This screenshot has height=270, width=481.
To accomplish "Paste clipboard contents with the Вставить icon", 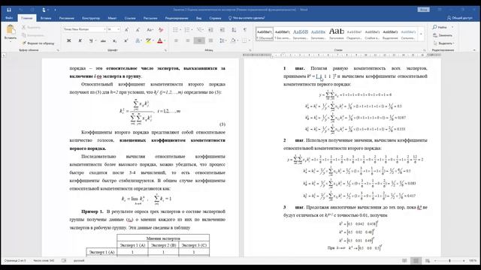I will pyautogui.click(x=11, y=30).
